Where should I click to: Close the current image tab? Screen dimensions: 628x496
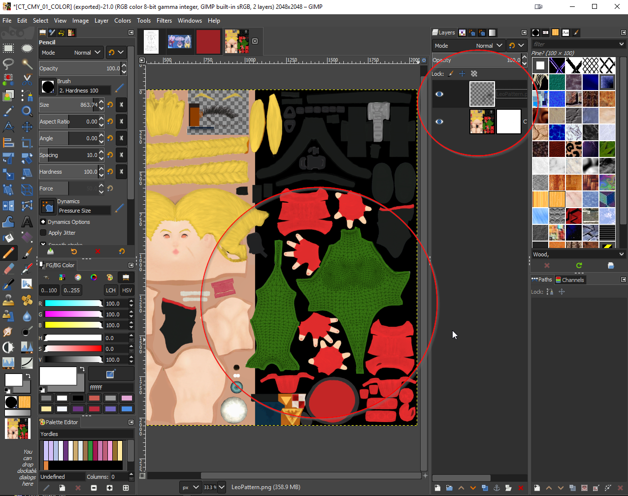[255, 41]
